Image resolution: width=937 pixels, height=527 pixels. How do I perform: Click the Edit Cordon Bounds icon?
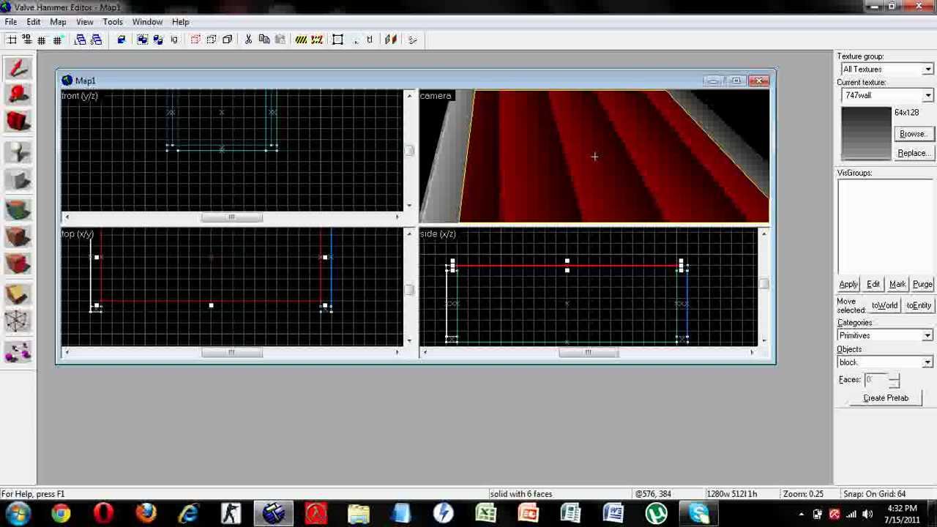tap(316, 40)
